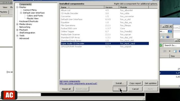The height and width of the screenshot is (101, 180).
Task: Open the View menu in foobar2000
Action: click(x=5, y=7)
